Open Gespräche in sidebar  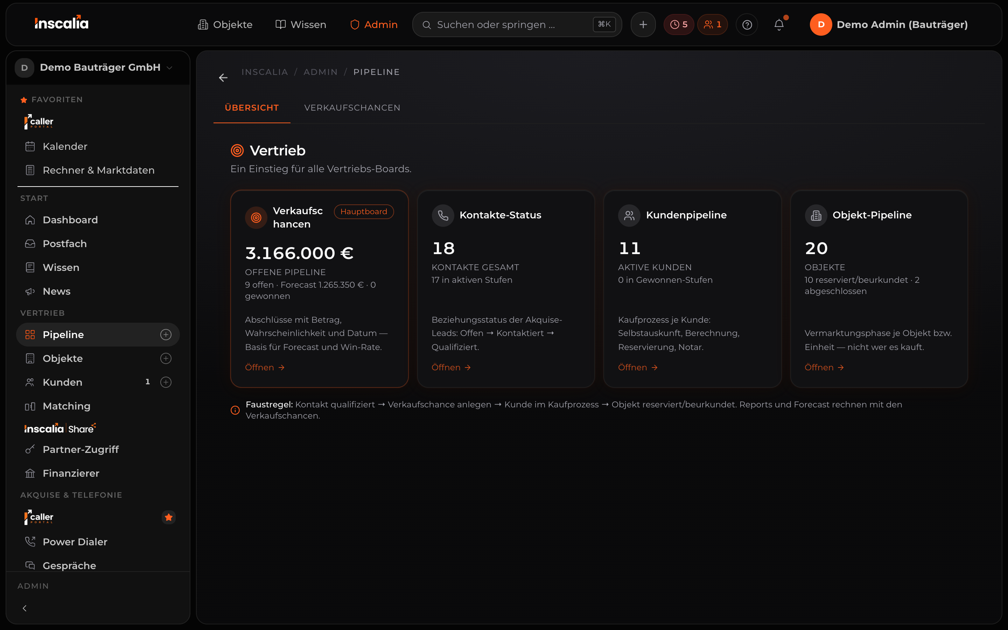[98, 565]
